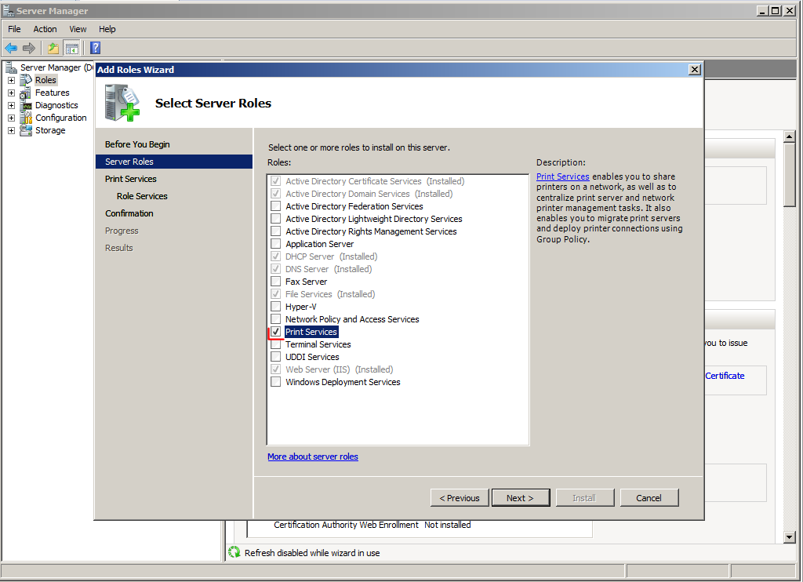
Task: Open the File menu
Action: pos(14,29)
